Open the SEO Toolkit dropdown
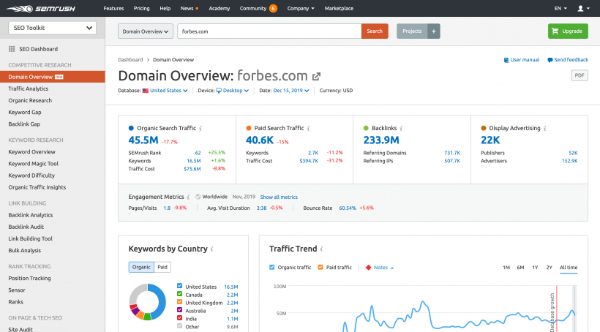Viewport: 600px width, 332px height. (53, 28)
